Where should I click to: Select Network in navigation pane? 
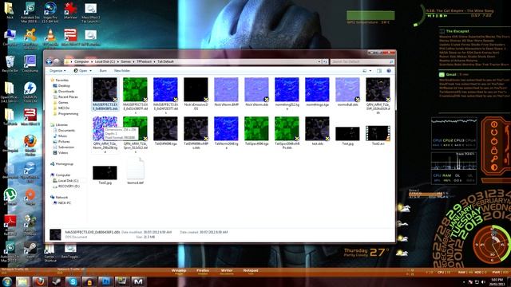pos(61,197)
